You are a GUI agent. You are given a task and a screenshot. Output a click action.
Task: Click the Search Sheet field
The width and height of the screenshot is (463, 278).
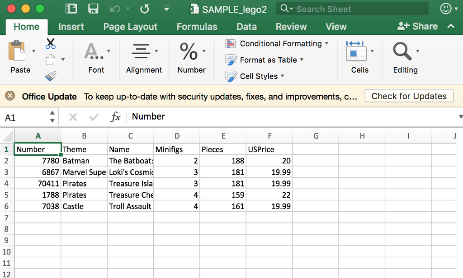352,9
